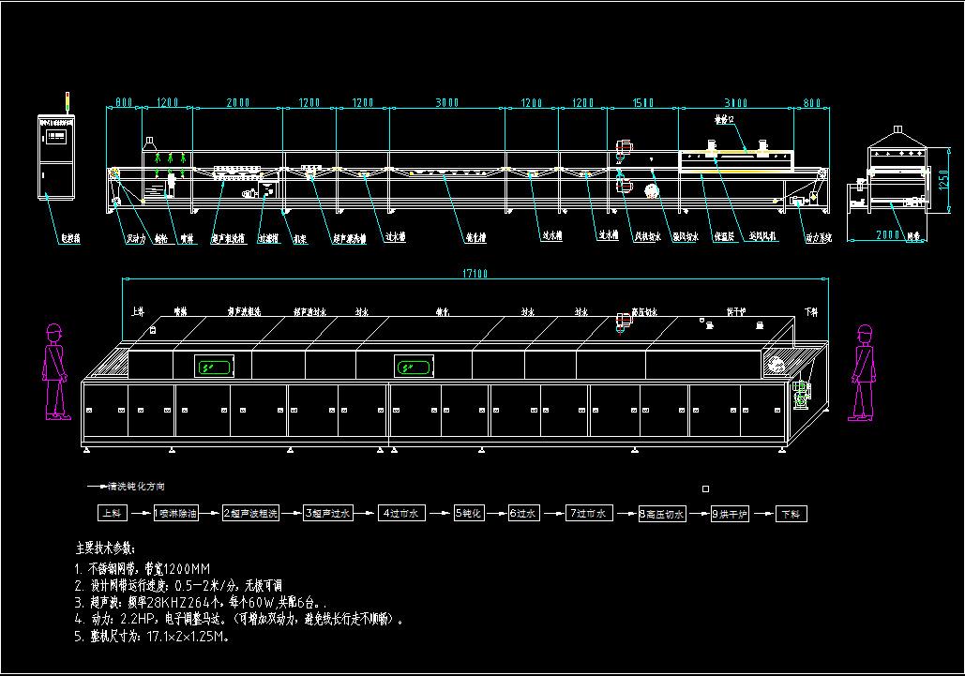The height and width of the screenshot is (676, 965).
Task: Click the small square marker above the flowchart
Action: [705, 488]
